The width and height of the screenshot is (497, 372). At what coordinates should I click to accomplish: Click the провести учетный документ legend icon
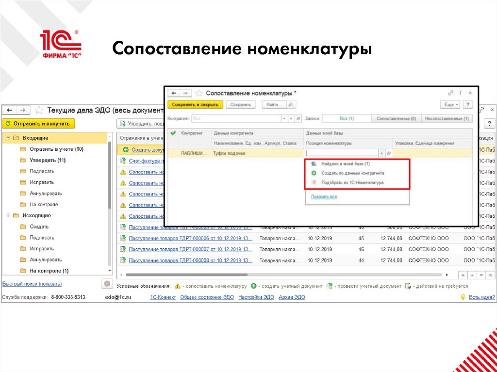click(329, 286)
